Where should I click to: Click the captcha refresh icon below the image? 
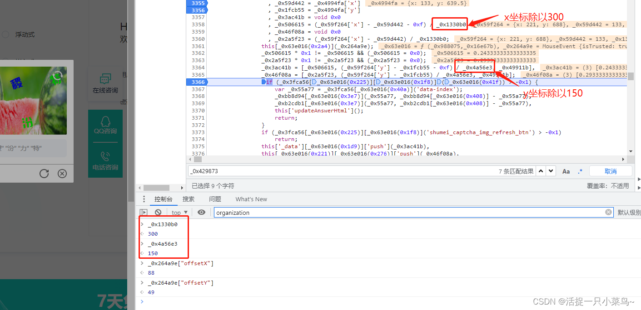click(x=44, y=174)
